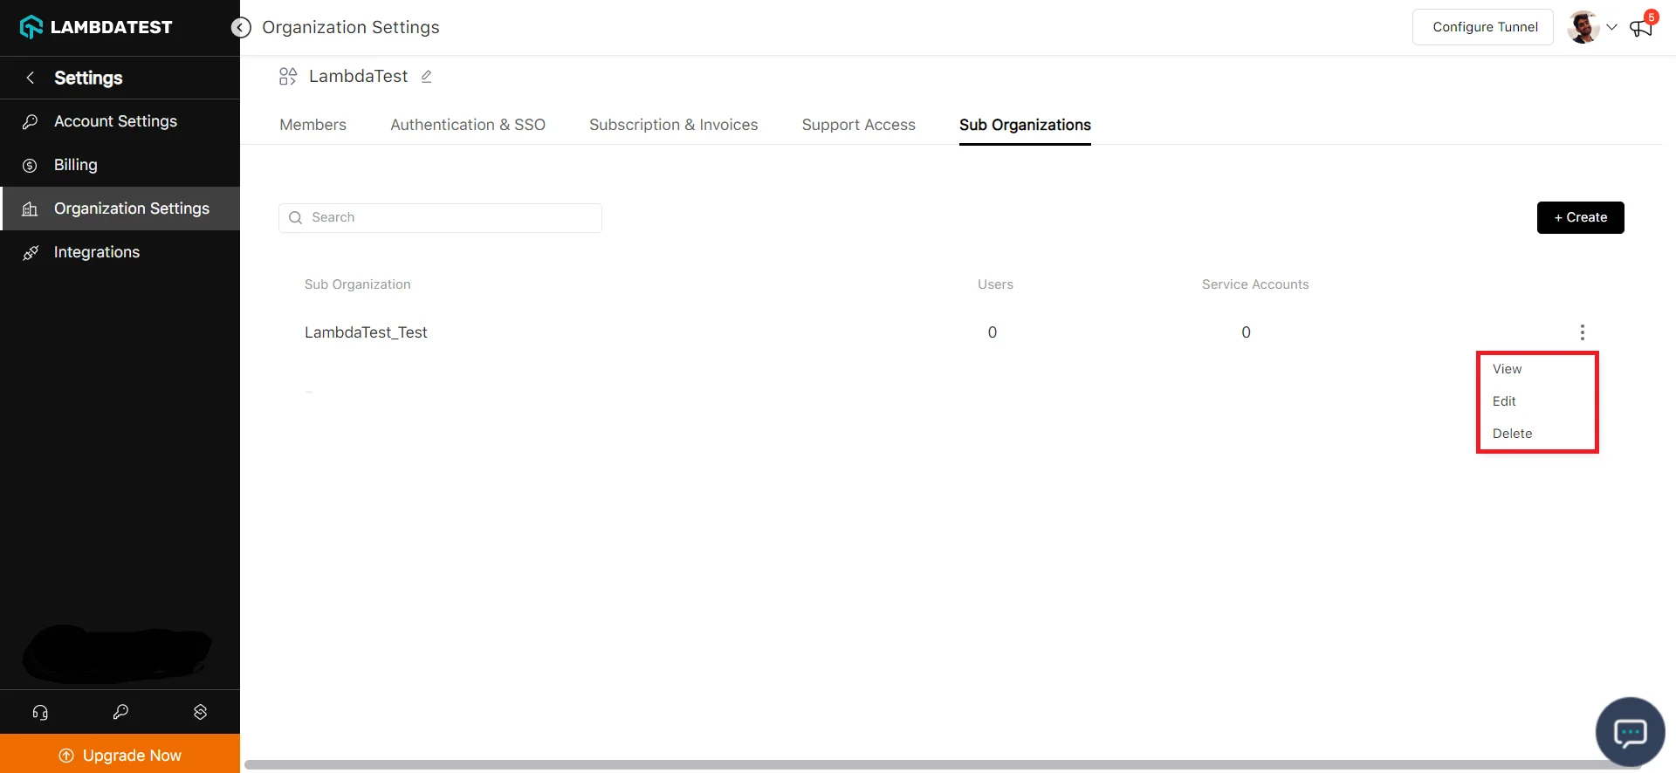Expand the user profile dropdown
The width and height of the screenshot is (1676, 773).
point(1611,27)
